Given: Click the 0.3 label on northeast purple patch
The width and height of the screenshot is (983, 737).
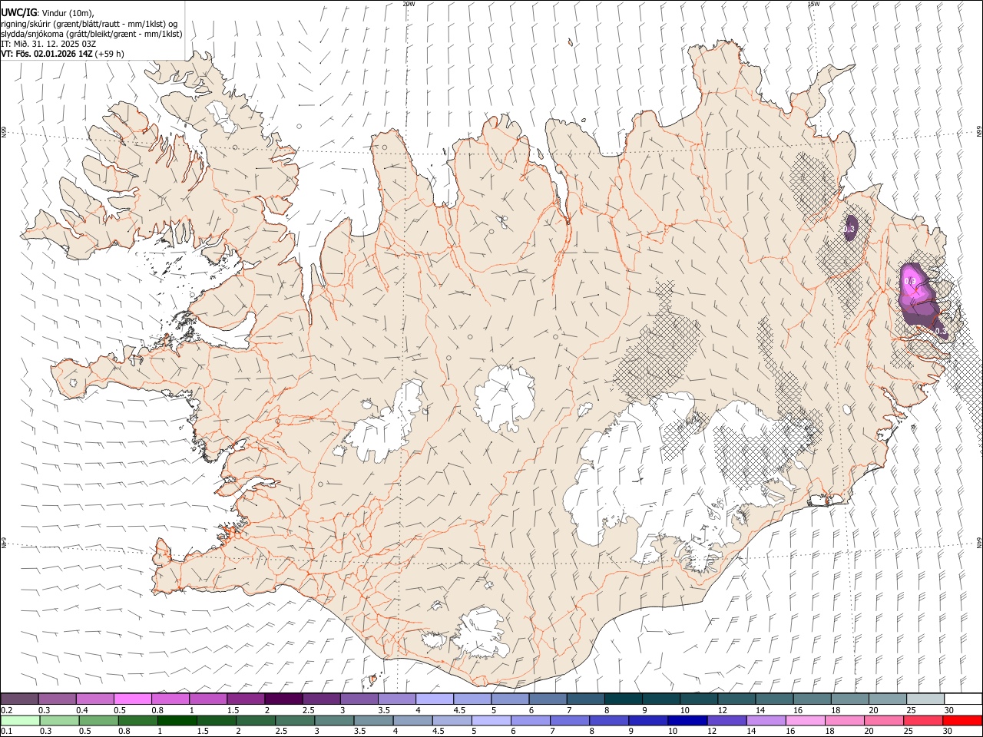Looking at the screenshot, I should pyautogui.click(x=849, y=229).
